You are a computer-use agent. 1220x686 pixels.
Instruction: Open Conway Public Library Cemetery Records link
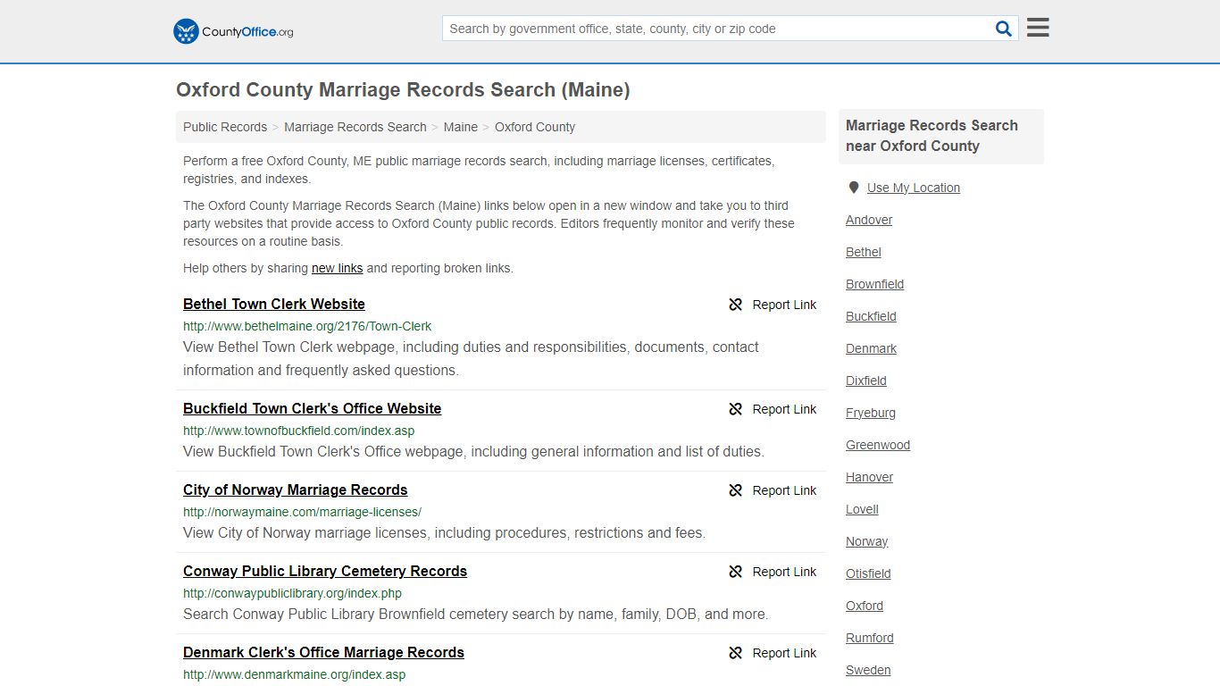click(325, 571)
